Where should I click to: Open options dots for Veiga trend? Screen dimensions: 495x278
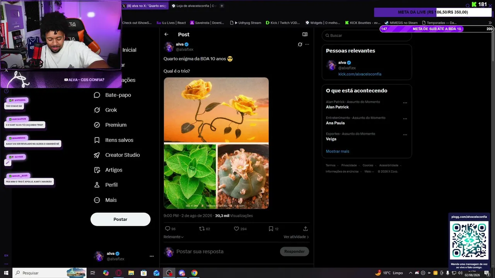point(405,134)
